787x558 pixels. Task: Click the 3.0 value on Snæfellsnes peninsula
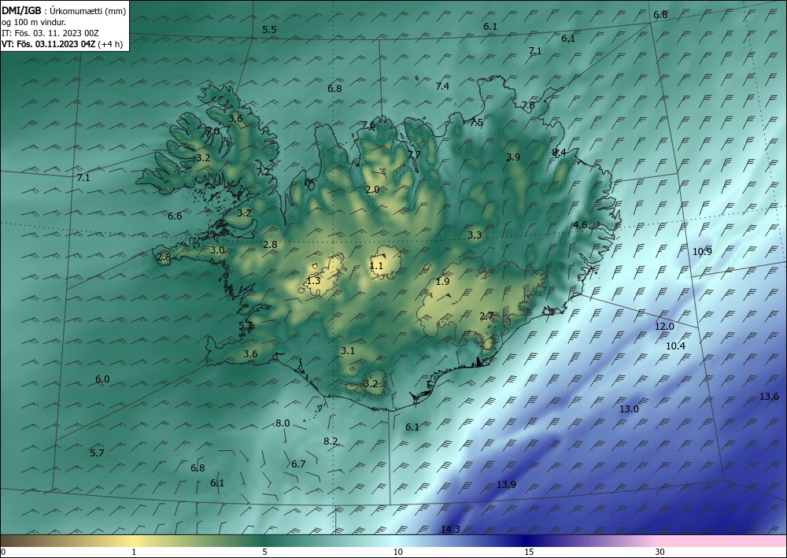217,250
